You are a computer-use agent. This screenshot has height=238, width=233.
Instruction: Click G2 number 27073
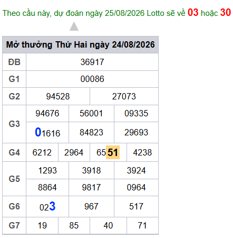tap(124, 96)
